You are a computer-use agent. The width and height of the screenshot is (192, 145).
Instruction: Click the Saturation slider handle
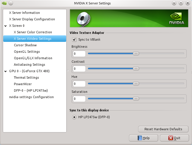136,98
